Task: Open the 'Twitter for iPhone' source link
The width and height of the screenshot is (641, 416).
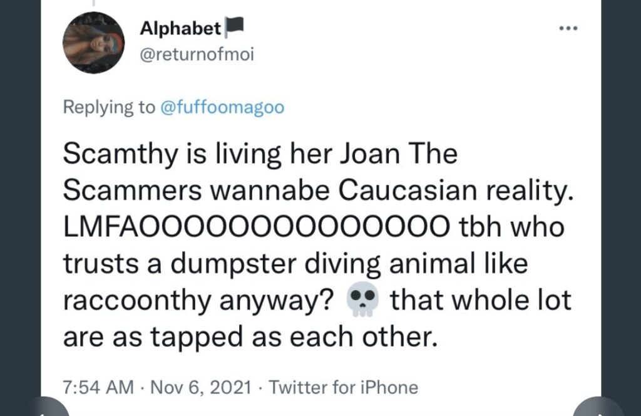Action: click(343, 387)
